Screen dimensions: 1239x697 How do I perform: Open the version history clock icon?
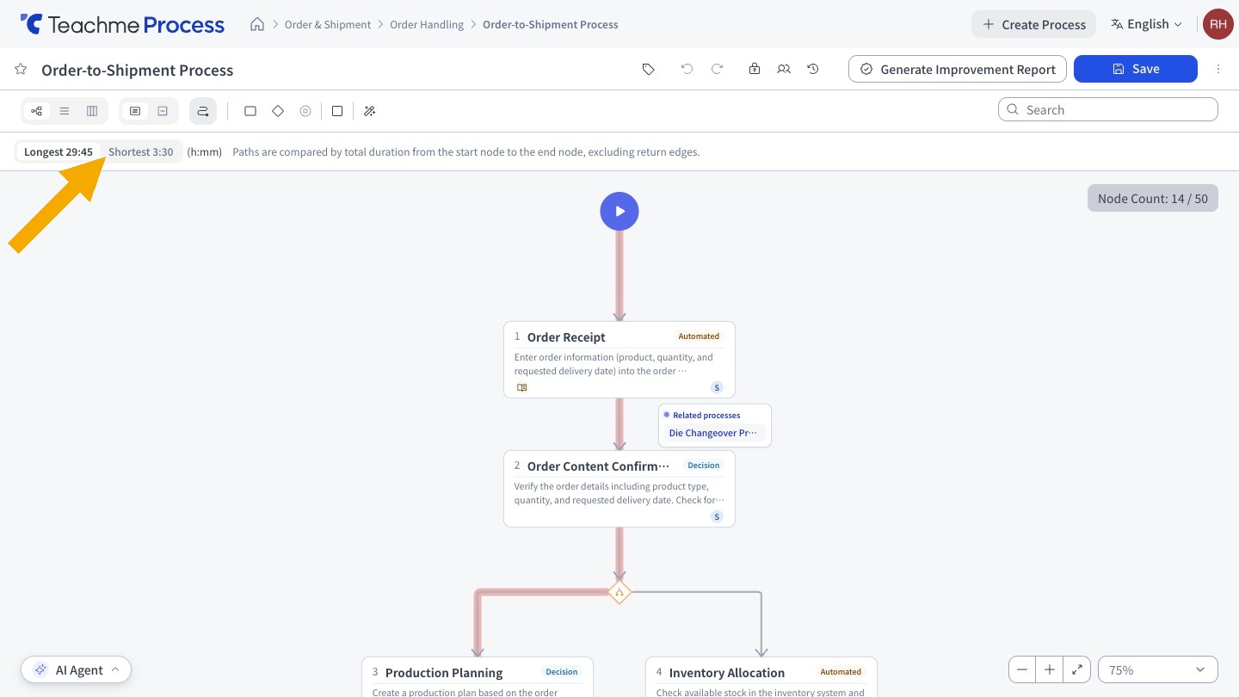(x=813, y=69)
